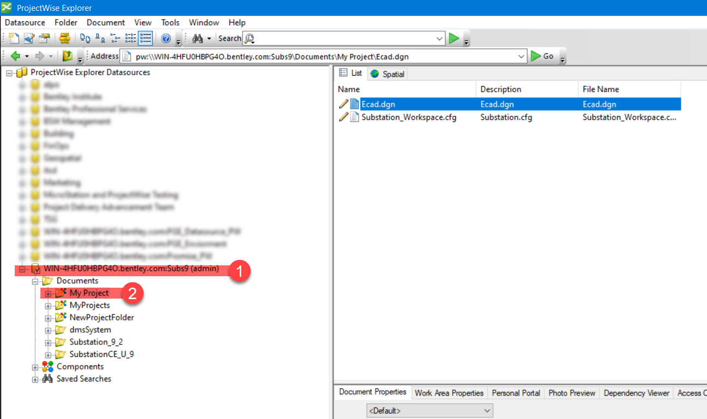
Task: Click the grey forward navigation arrow
Action: tap(40, 56)
